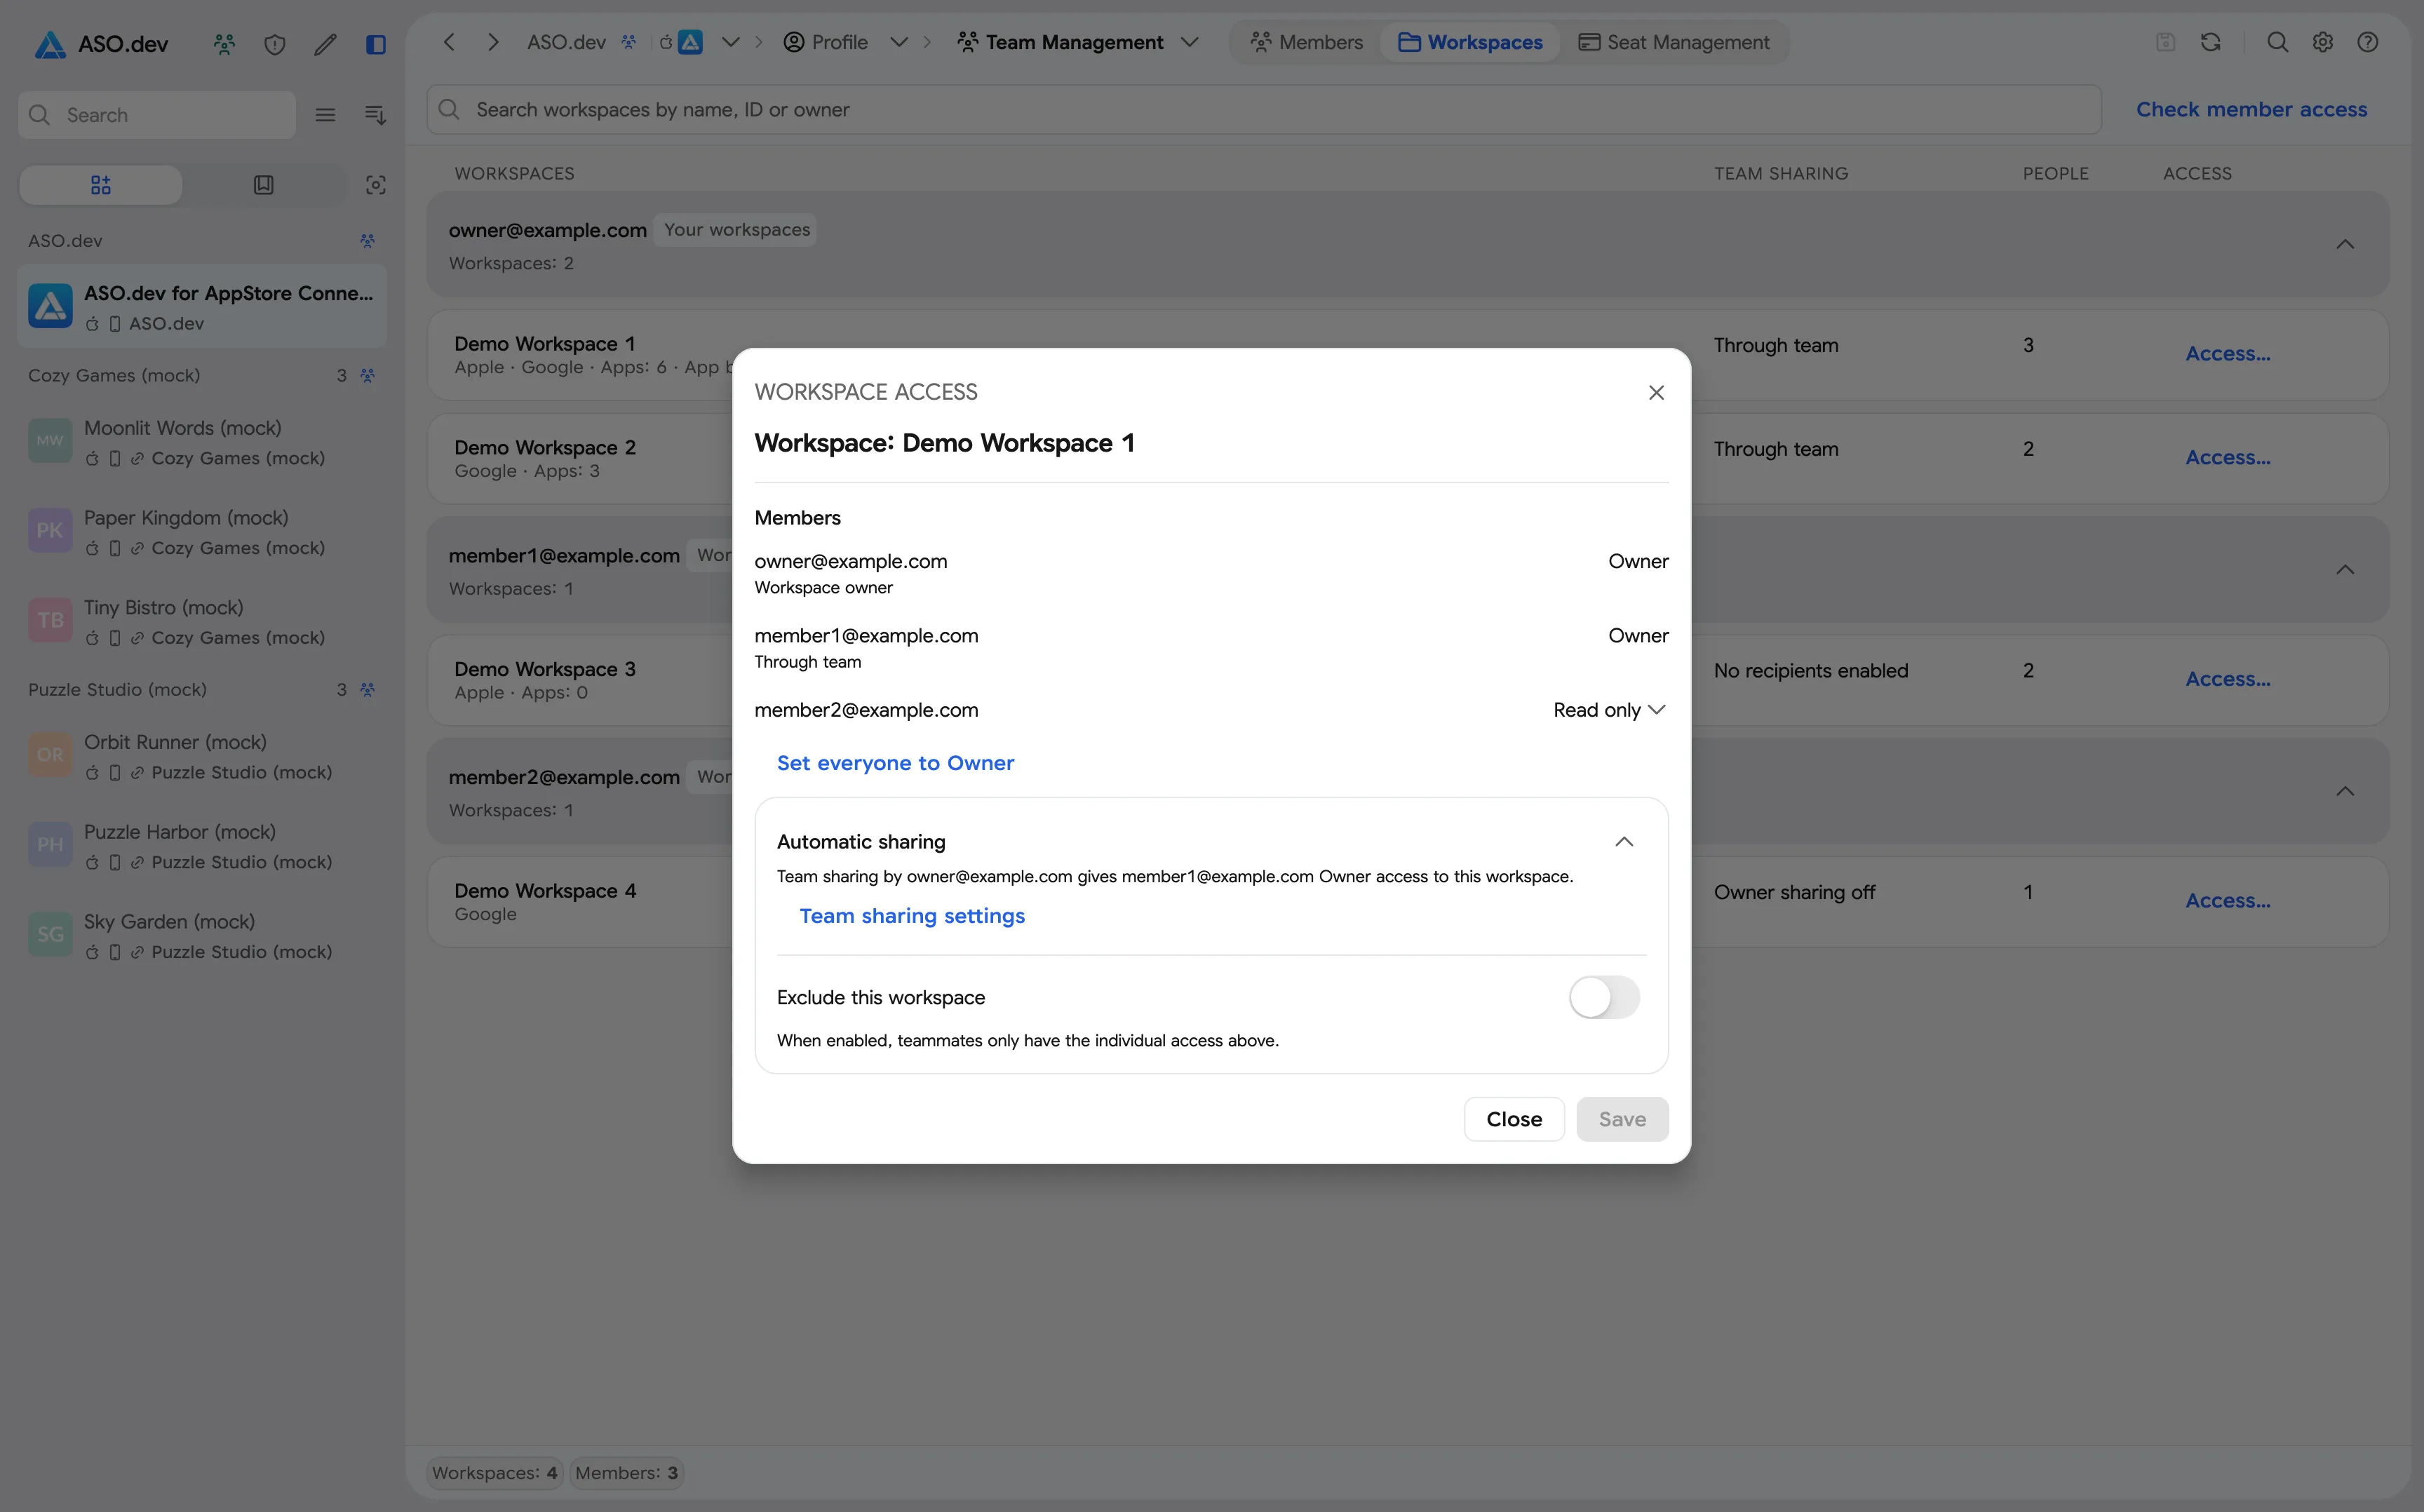Switch to the Members tab

pos(1307,42)
